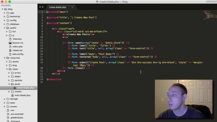Select the root-level vendor folder label
This screenshot has width=217, height=122.
[x=14, y=106]
